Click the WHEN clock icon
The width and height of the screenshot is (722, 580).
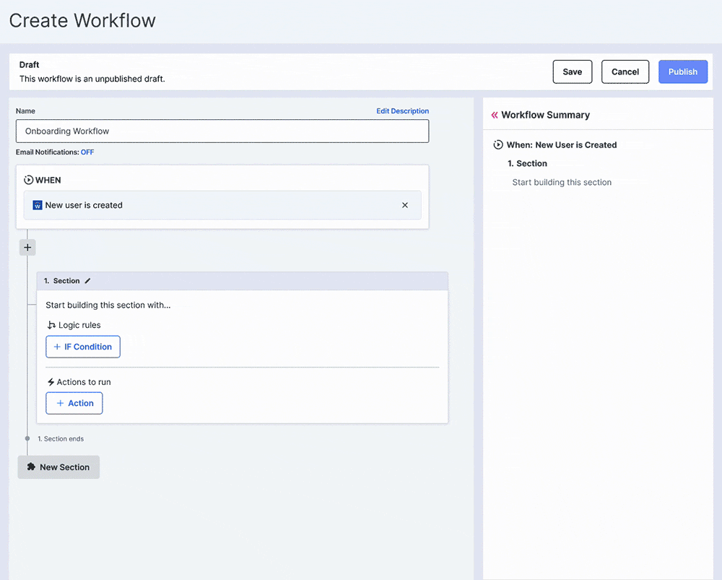(x=29, y=180)
